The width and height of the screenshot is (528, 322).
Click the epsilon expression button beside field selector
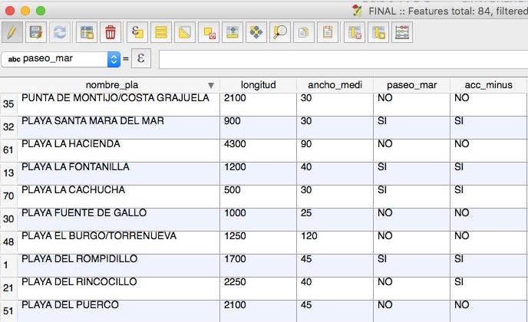[x=140, y=59]
